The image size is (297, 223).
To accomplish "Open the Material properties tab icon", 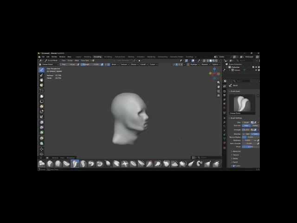I will (225, 143).
